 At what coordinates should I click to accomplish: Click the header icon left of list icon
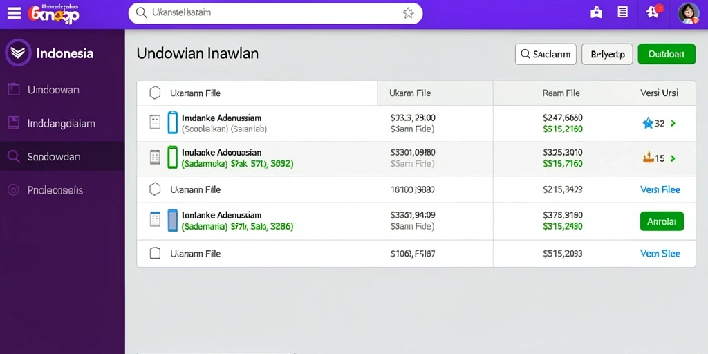pos(597,12)
